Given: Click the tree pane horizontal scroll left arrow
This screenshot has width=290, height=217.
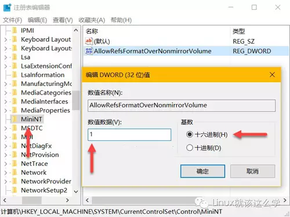Looking at the screenshot, I should [x=5, y=200].
